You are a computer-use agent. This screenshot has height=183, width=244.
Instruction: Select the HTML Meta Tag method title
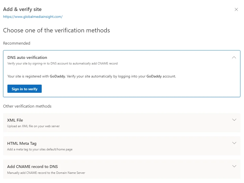pyautogui.click(x=22, y=143)
